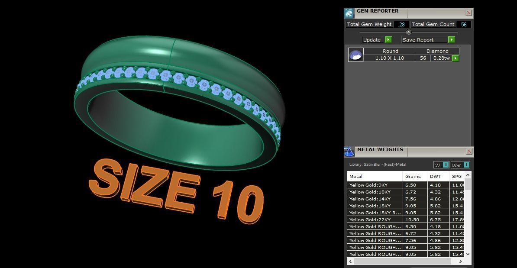
Task: Click the Total Gem Weight value field
Action: click(x=401, y=24)
